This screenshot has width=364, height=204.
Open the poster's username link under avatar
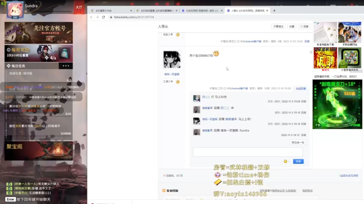pyautogui.click(x=172, y=74)
